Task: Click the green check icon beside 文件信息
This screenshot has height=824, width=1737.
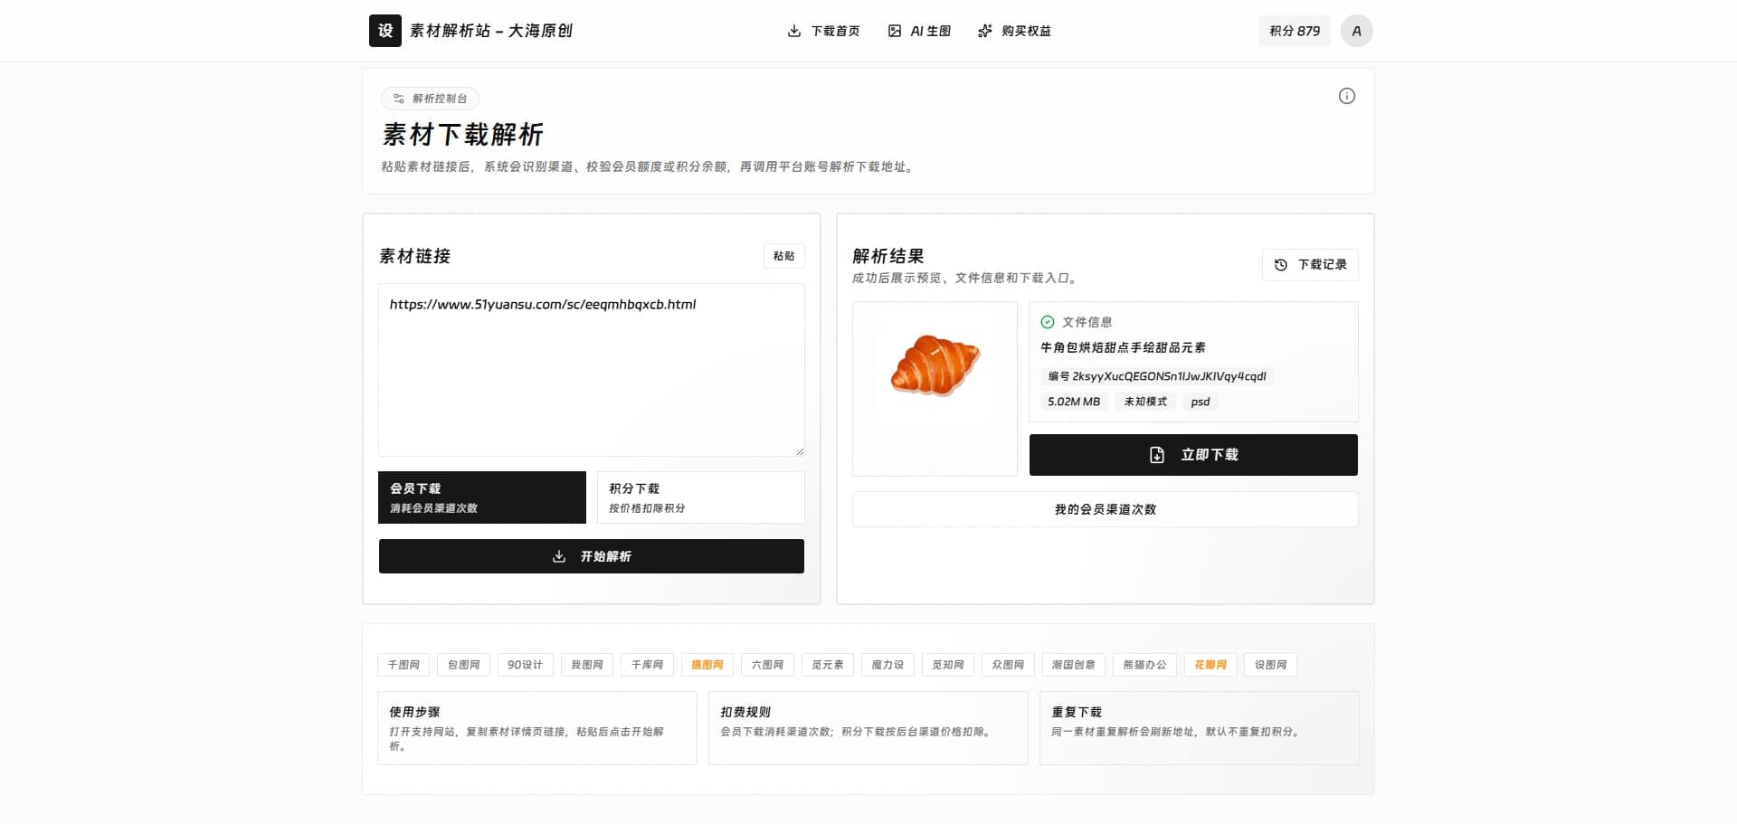Action: [1048, 322]
